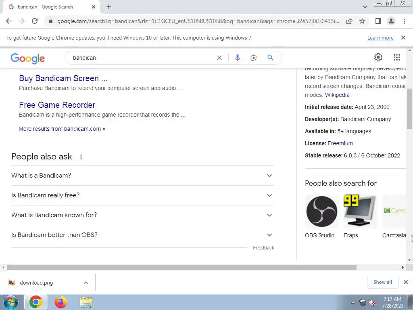
Task: Switch to Chrome in taskbar
Action: pyautogui.click(x=36, y=302)
